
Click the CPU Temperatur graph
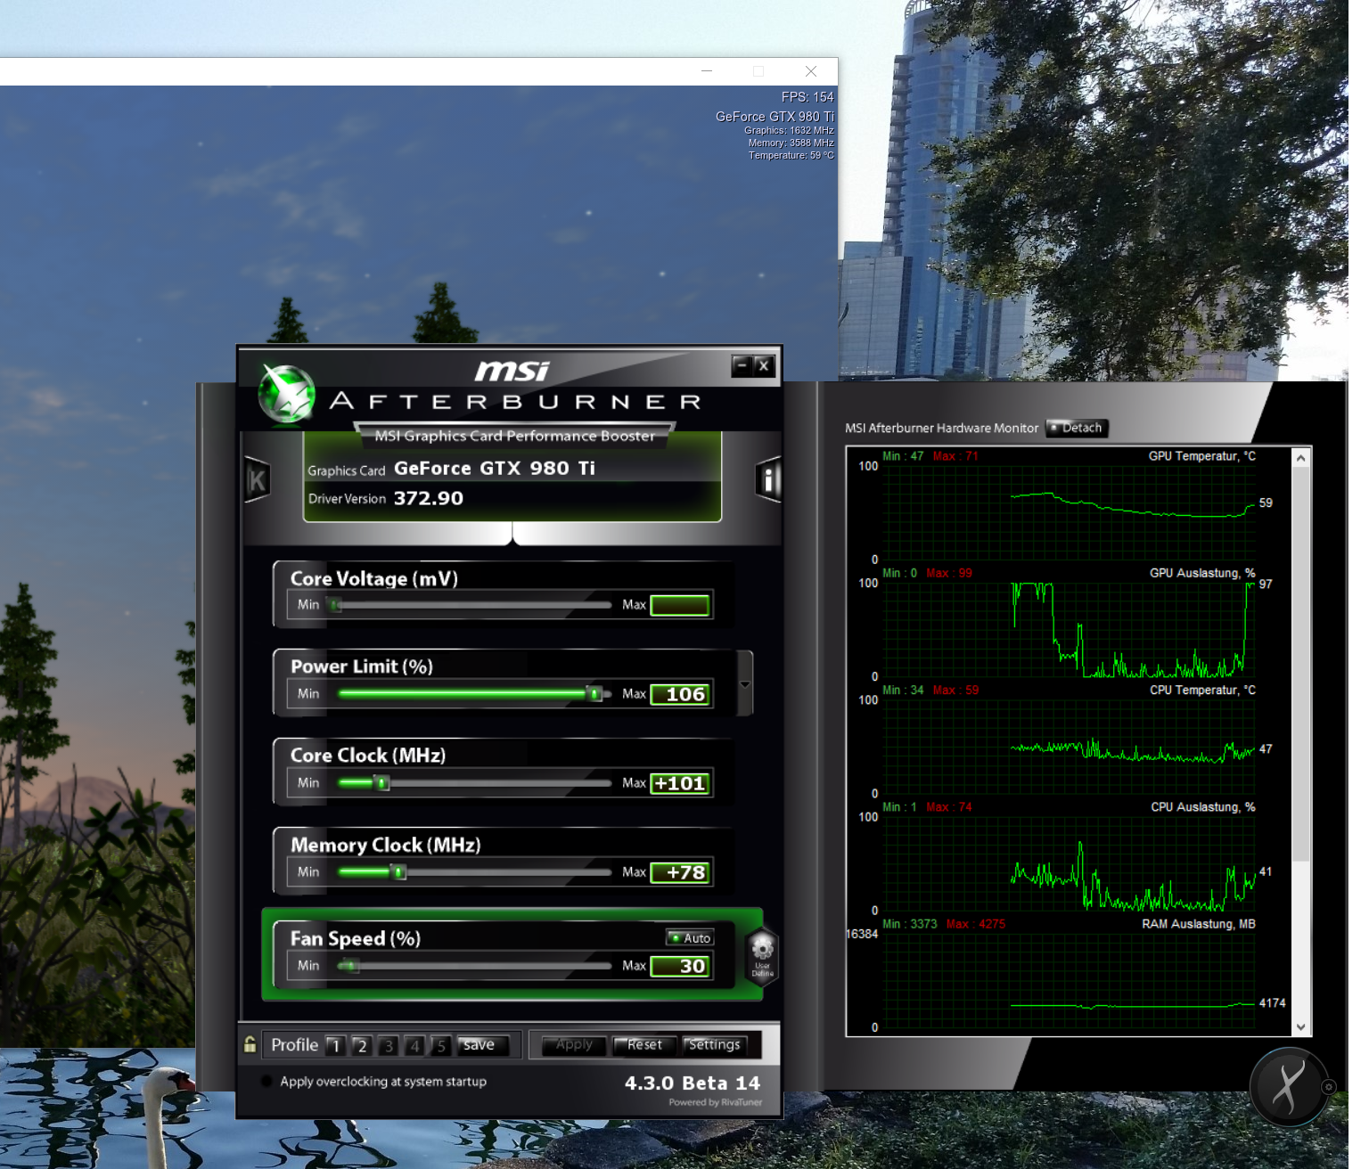[x=1070, y=747]
